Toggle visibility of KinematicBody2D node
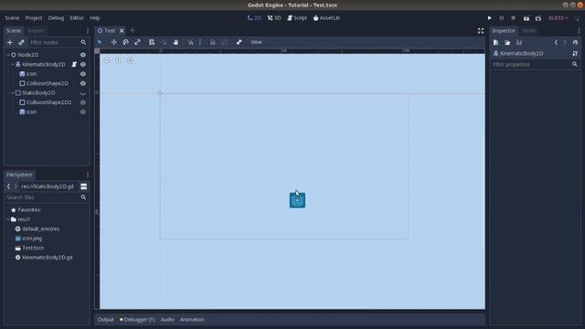The width and height of the screenshot is (585, 329). 83,65
